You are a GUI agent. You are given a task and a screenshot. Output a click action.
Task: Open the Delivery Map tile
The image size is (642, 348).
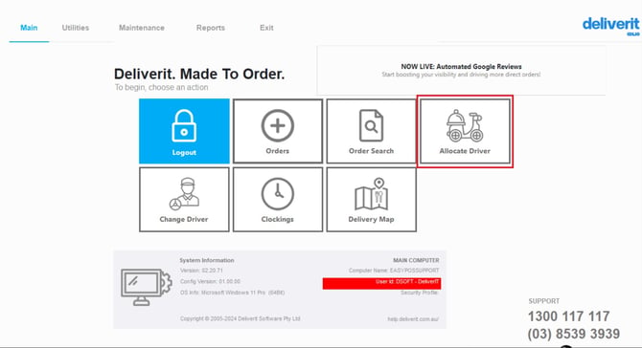372,199
